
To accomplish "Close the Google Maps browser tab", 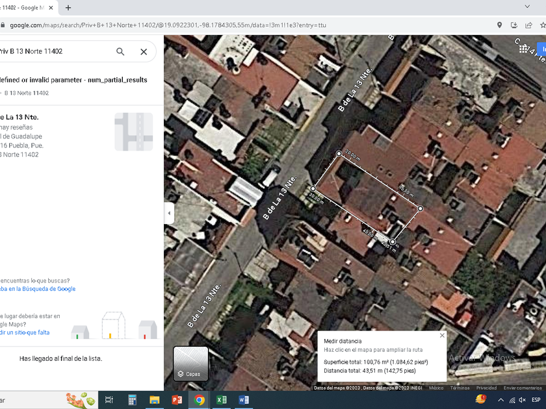I will [51, 8].
